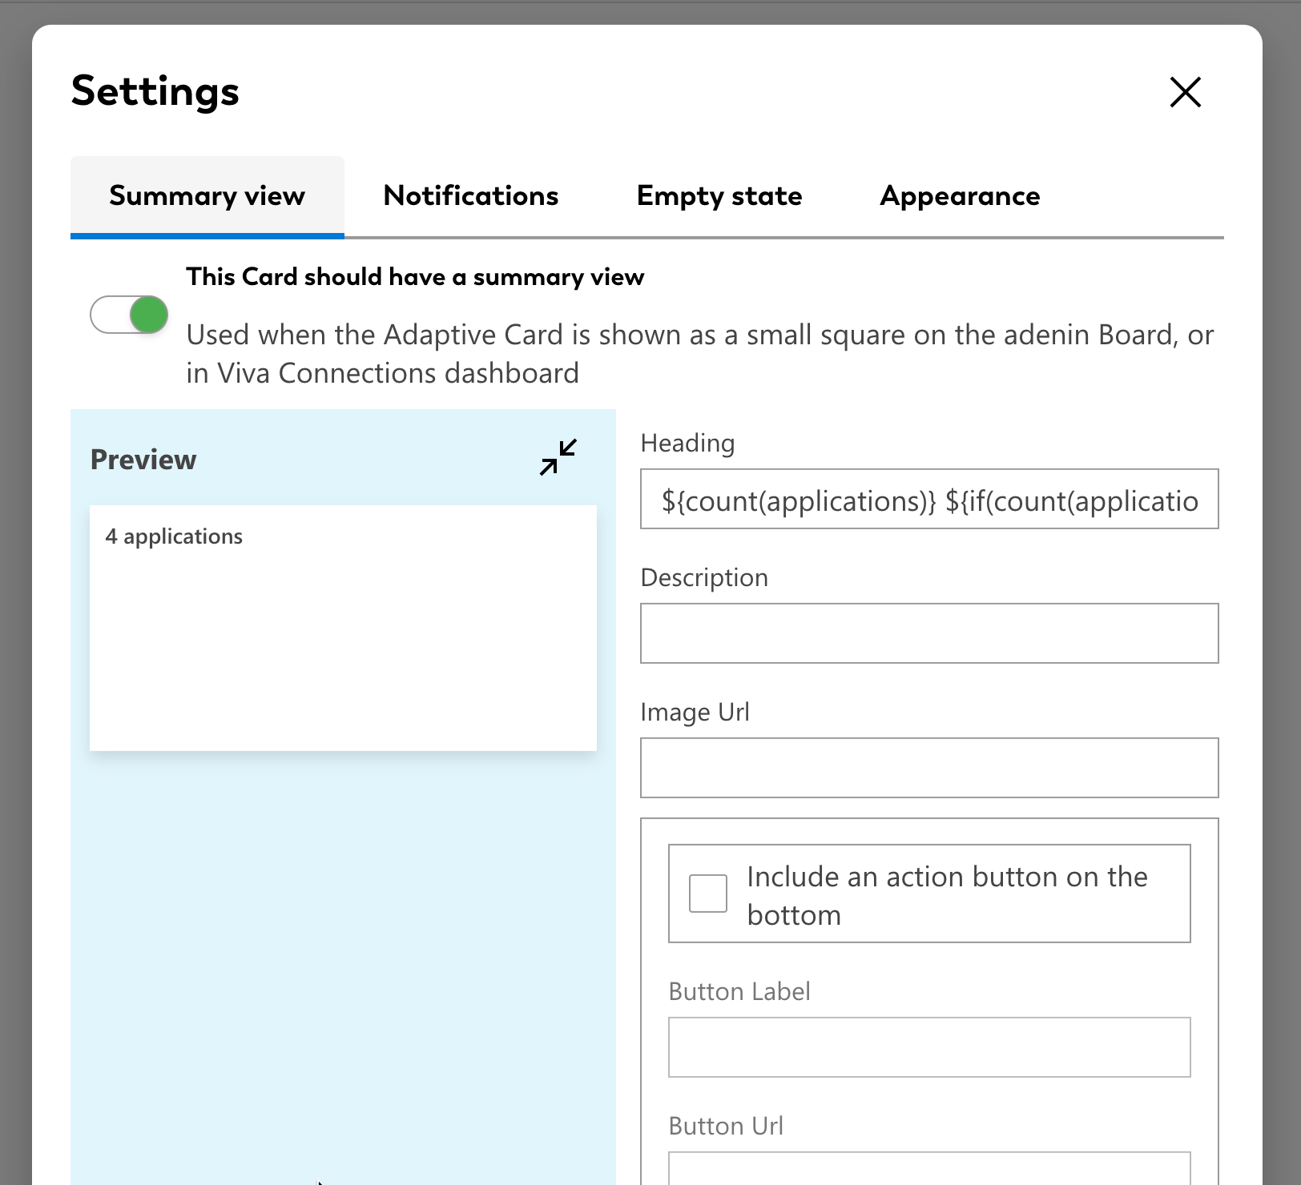Click the Button Url input field

pos(929,1169)
